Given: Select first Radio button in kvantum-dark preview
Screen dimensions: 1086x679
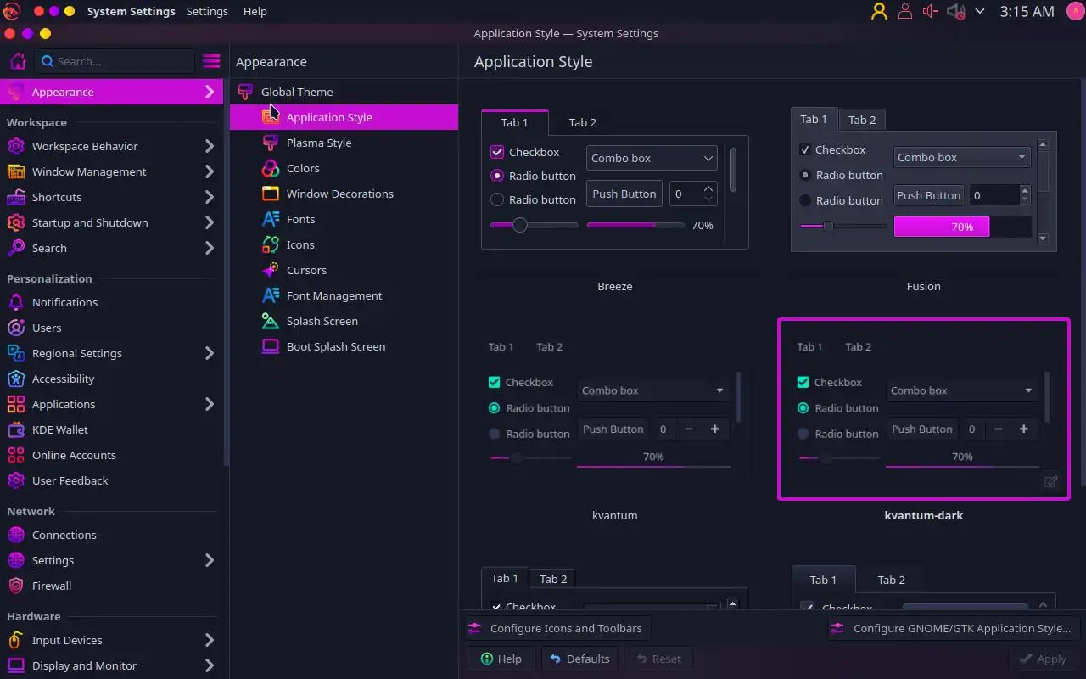Looking at the screenshot, I should pyautogui.click(x=803, y=407).
